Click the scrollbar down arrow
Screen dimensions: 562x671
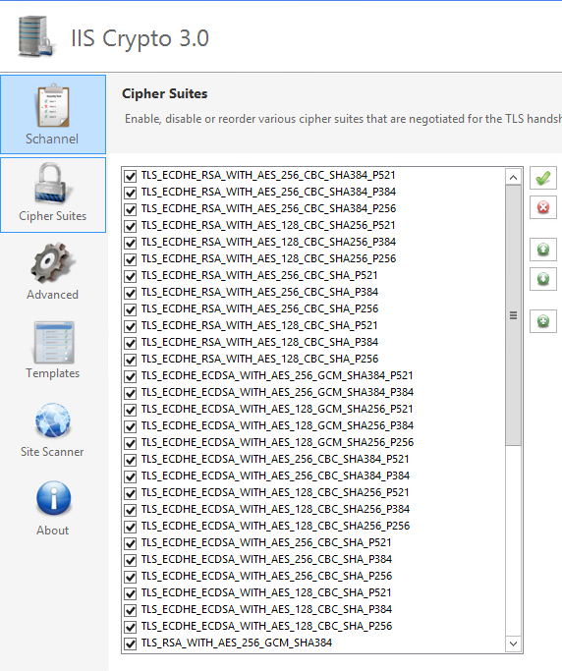(x=513, y=643)
